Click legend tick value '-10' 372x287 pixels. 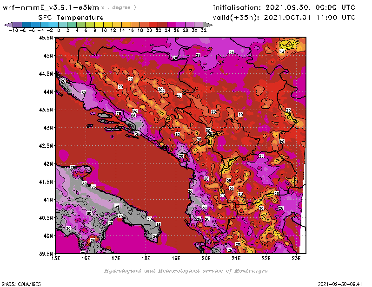[x=13, y=30]
